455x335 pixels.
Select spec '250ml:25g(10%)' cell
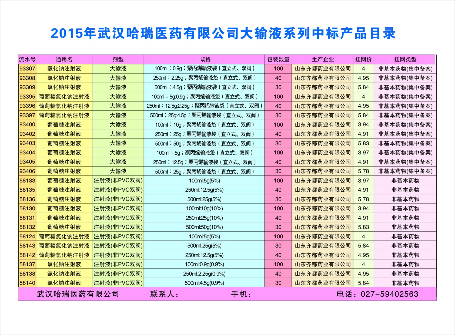click(x=204, y=218)
